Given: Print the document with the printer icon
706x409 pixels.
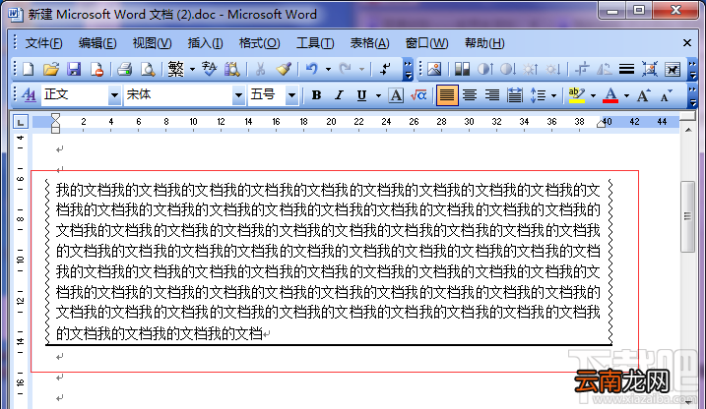Looking at the screenshot, I should pos(124,69).
